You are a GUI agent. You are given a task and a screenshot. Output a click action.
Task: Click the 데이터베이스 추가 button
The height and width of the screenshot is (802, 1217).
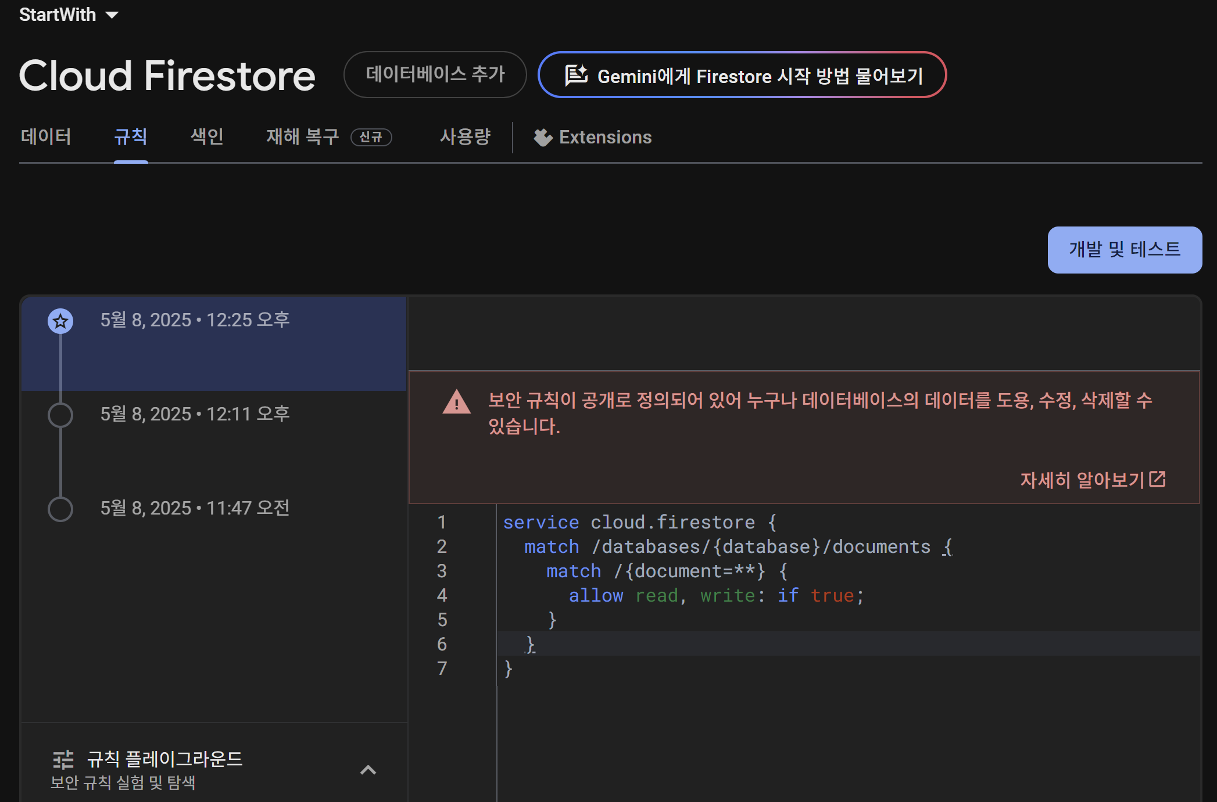pos(435,74)
